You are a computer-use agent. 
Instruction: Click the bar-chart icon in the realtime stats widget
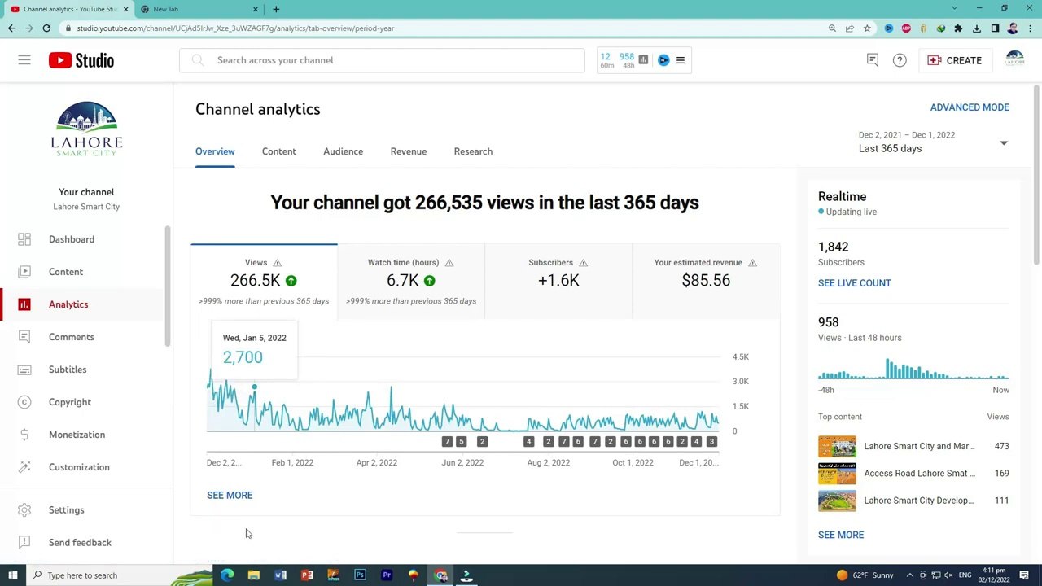point(643,59)
